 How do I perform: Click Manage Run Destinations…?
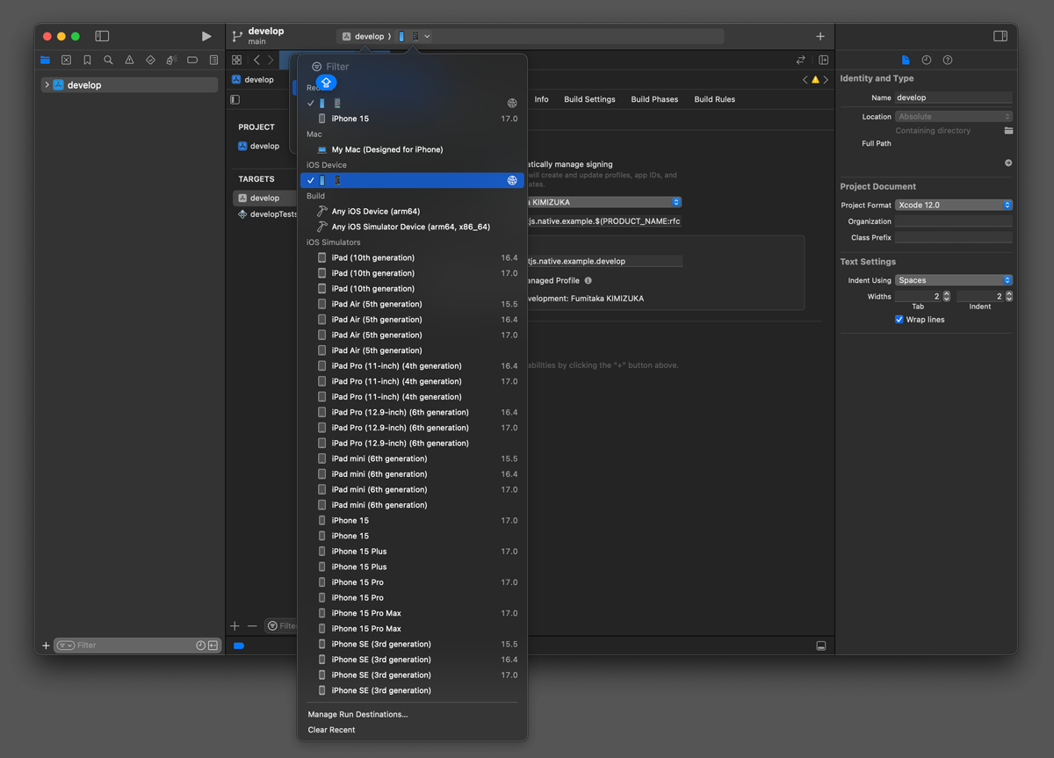click(x=357, y=715)
